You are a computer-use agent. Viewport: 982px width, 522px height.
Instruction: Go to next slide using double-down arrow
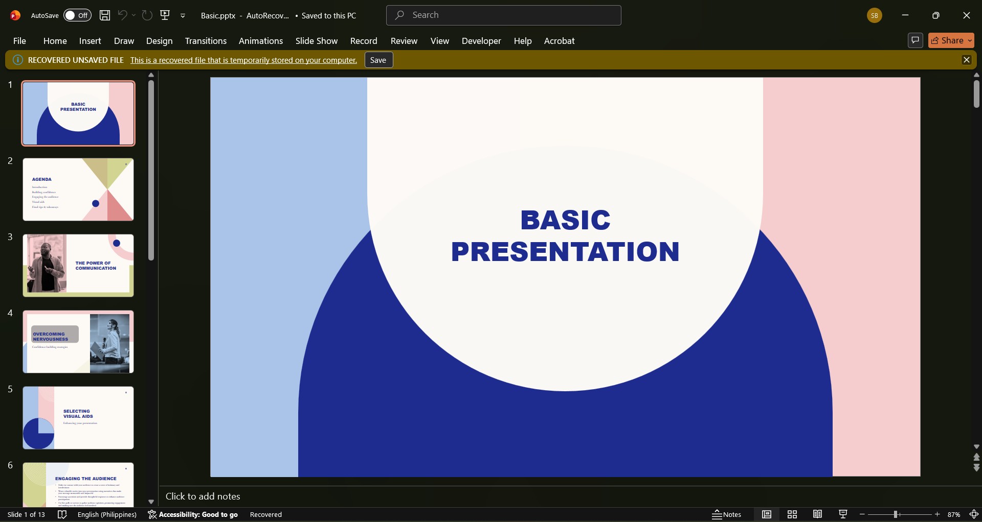(976, 467)
